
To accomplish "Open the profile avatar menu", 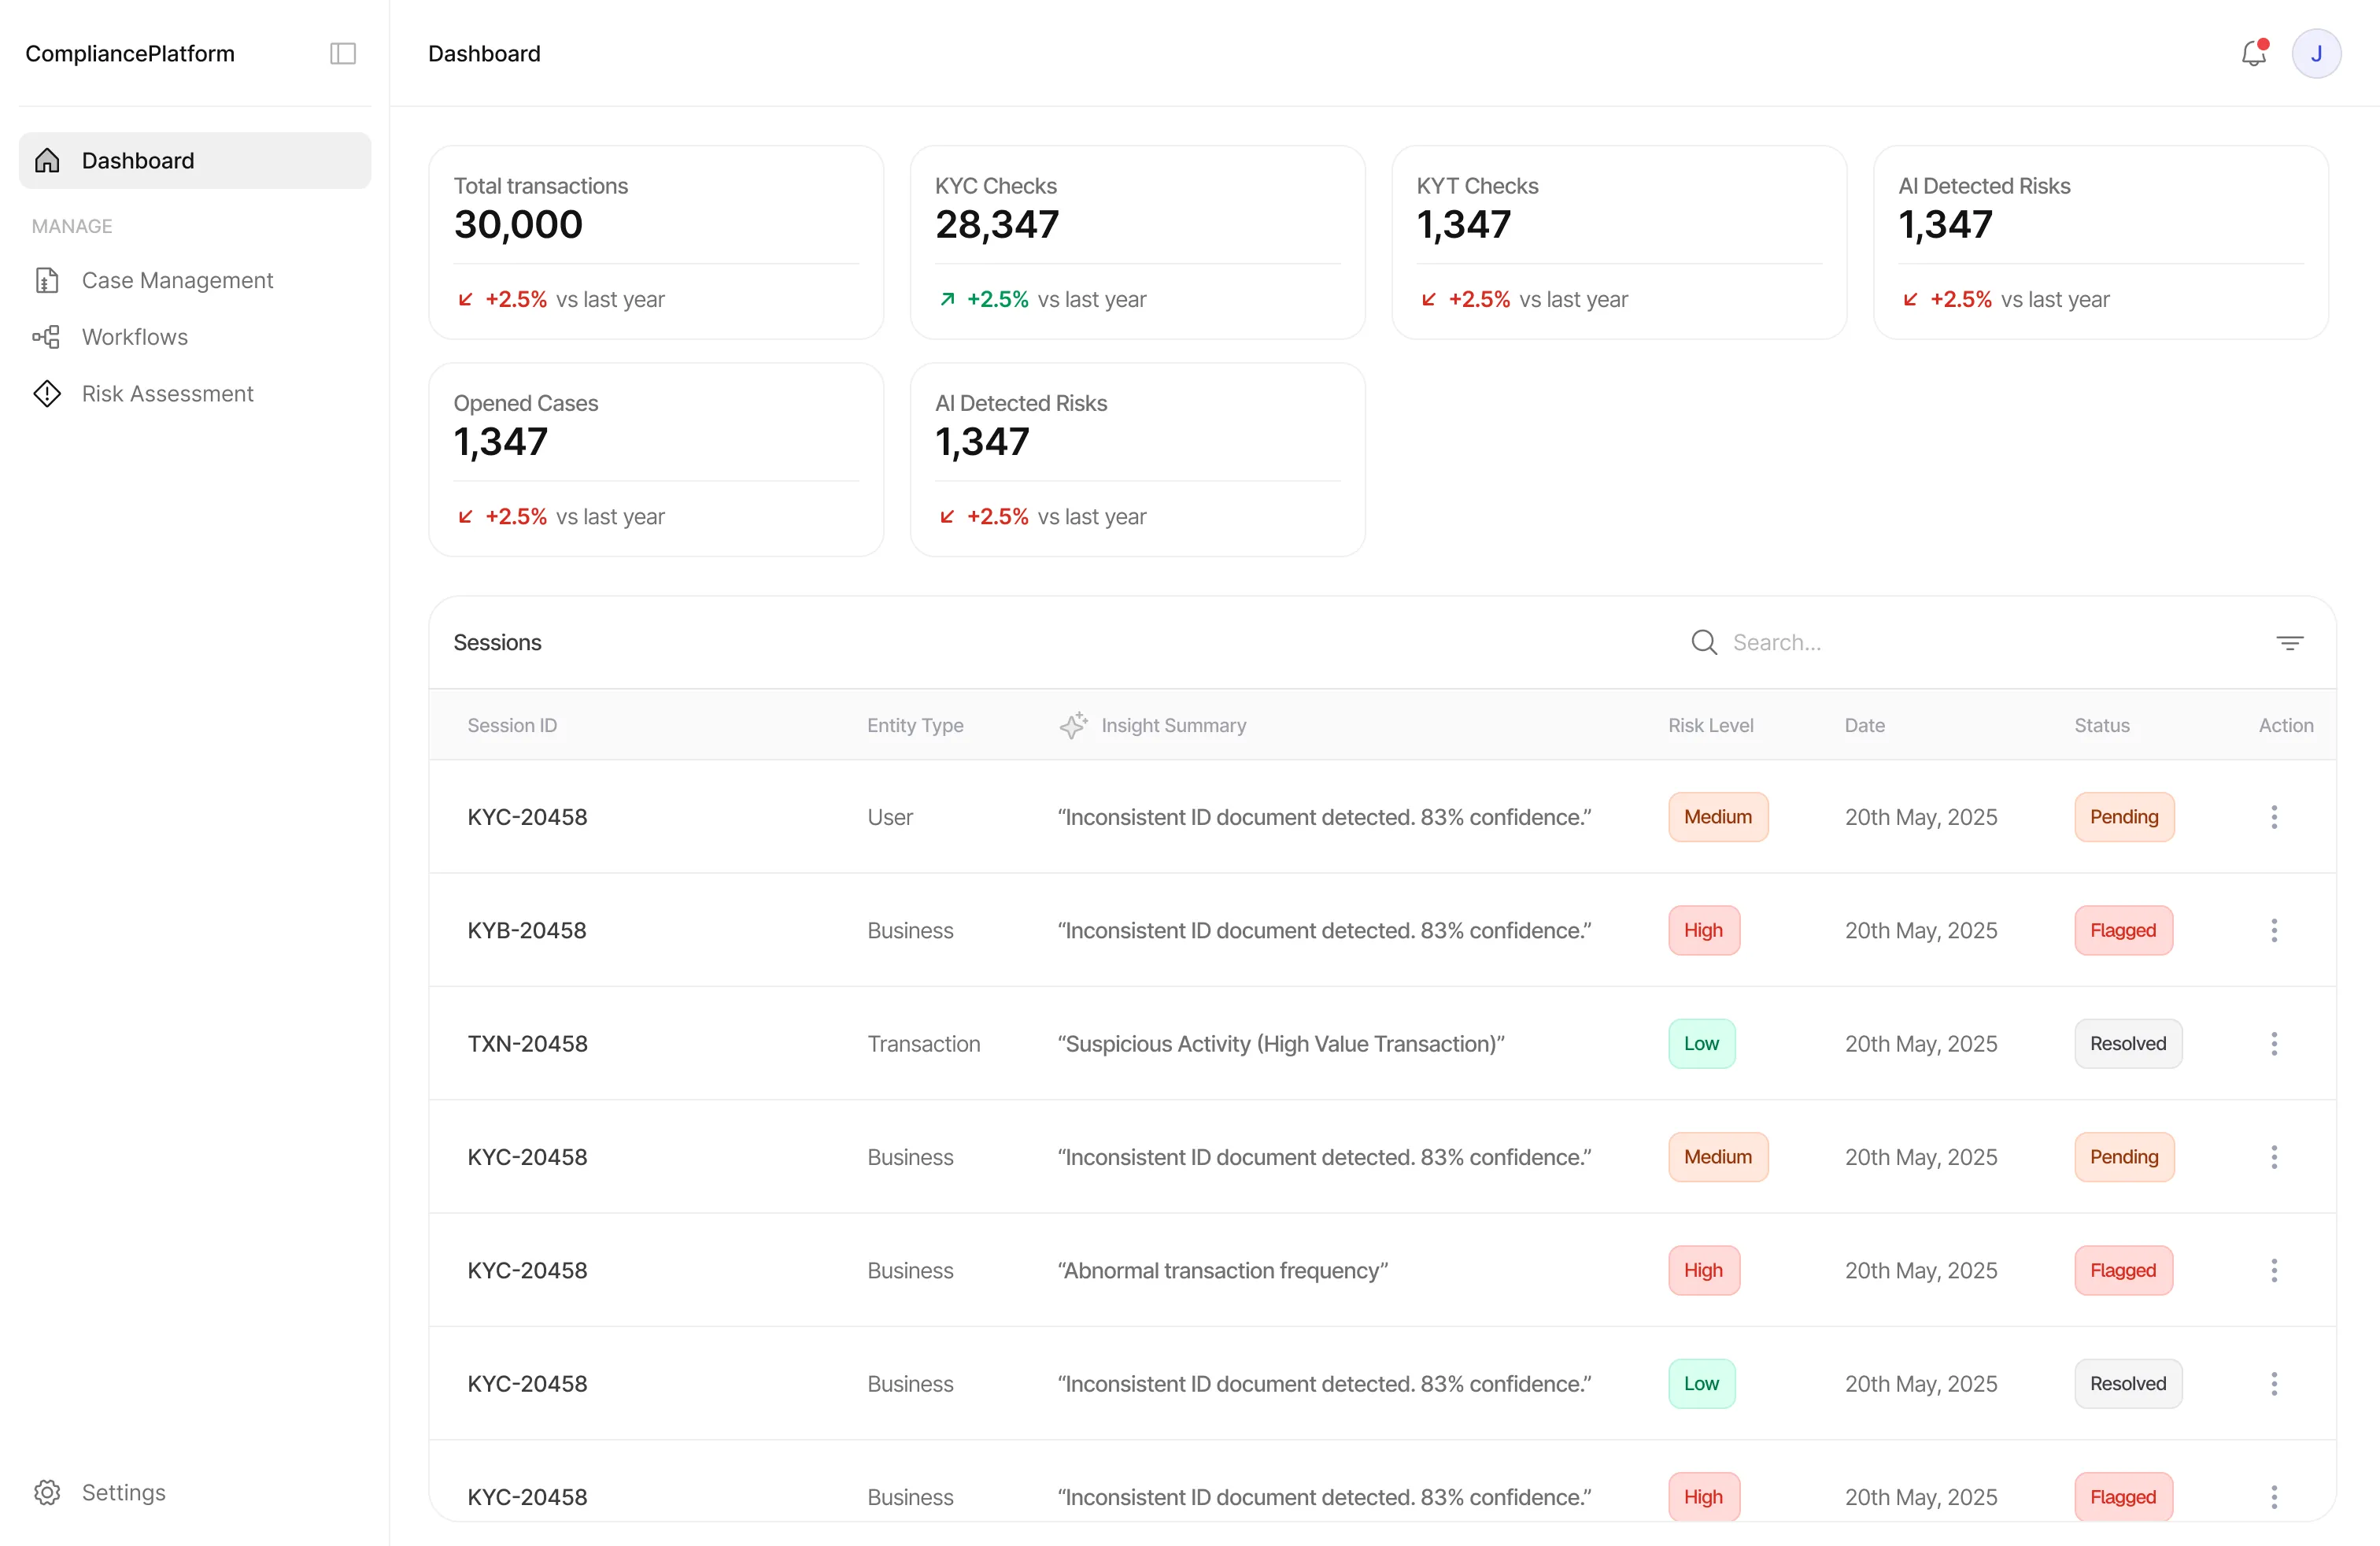I will click(x=2318, y=53).
